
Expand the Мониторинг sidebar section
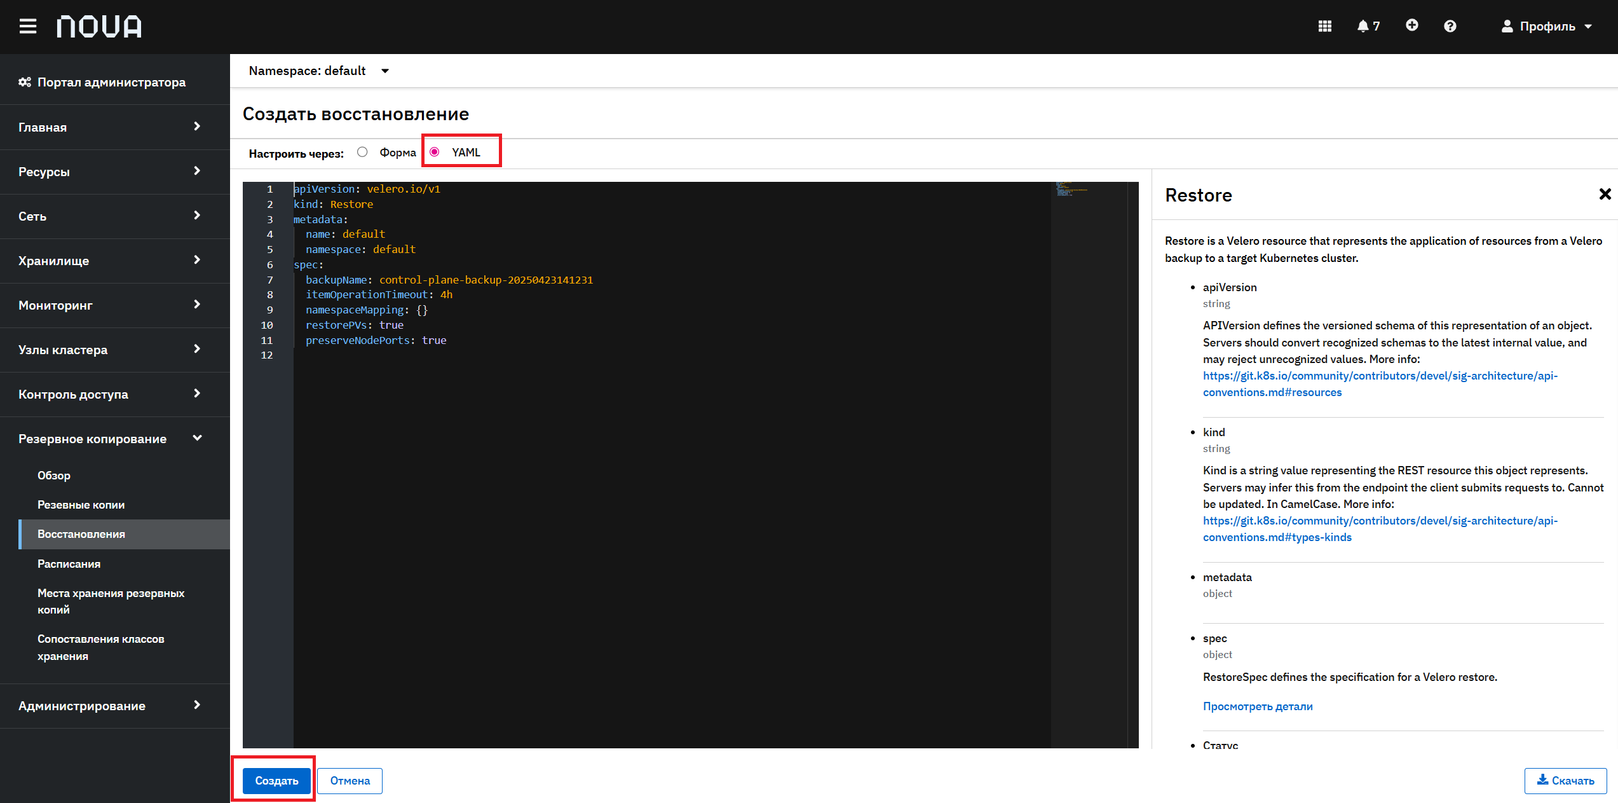click(x=114, y=305)
